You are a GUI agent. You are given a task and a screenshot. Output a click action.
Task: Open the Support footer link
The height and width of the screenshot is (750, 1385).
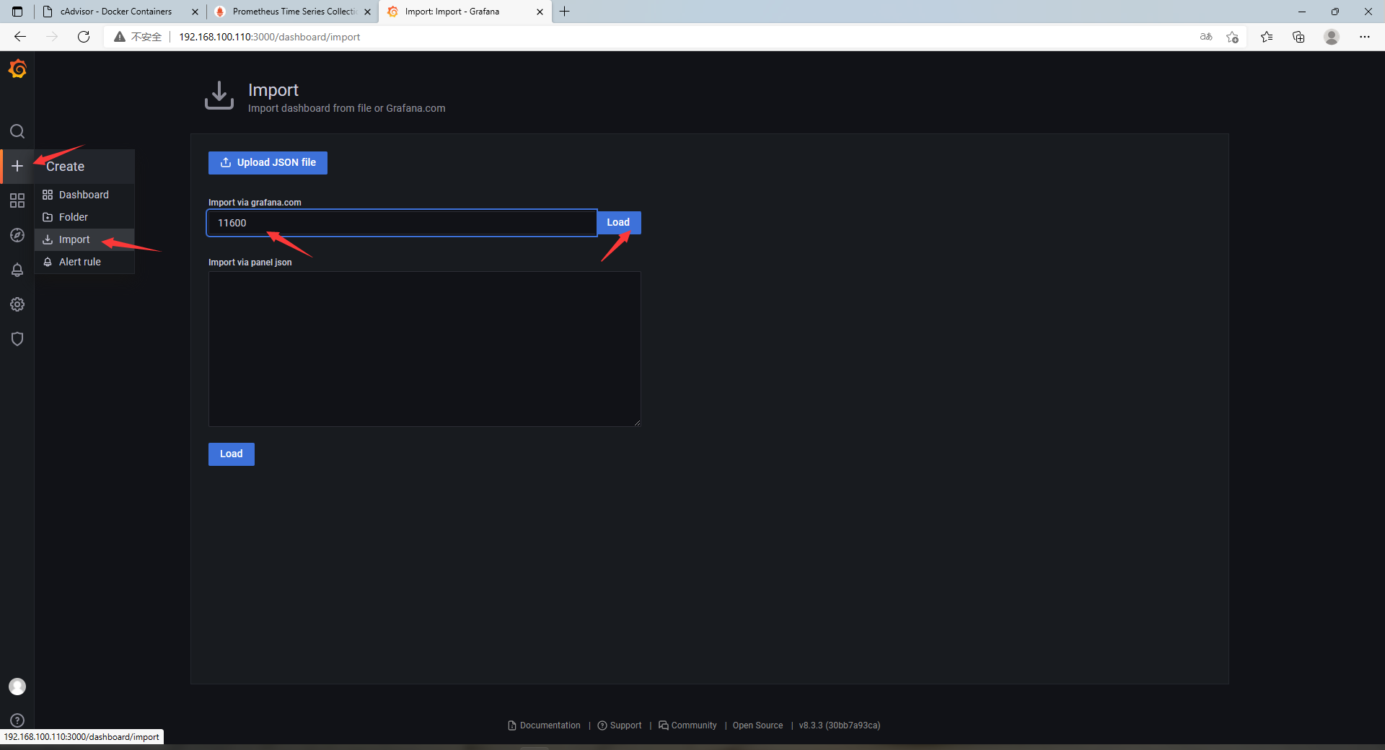point(619,725)
